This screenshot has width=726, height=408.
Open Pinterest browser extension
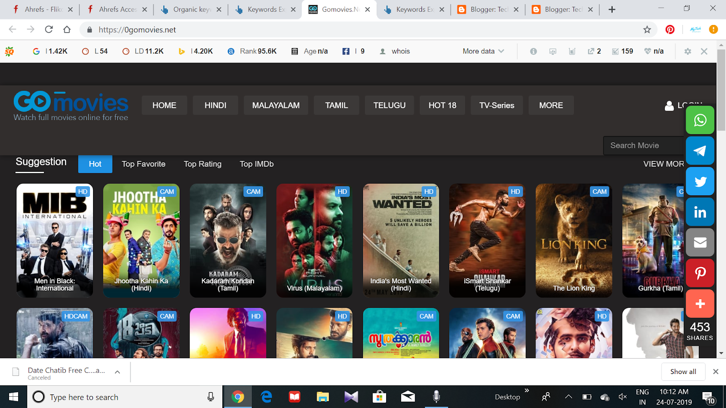coord(670,29)
